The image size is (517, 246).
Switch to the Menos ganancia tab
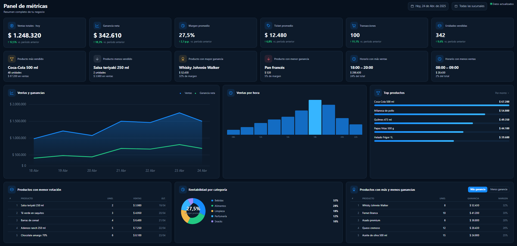(x=499, y=189)
